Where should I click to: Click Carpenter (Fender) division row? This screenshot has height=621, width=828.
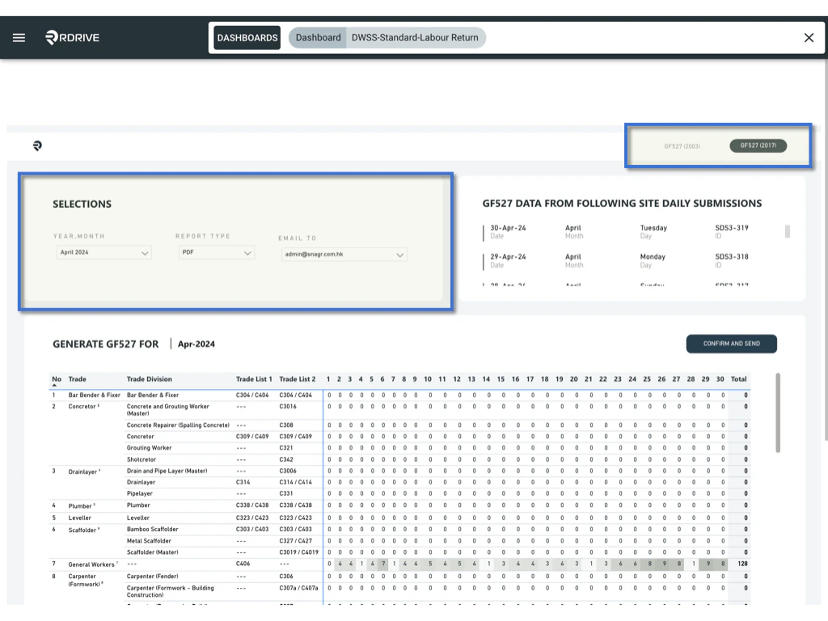[153, 576]
